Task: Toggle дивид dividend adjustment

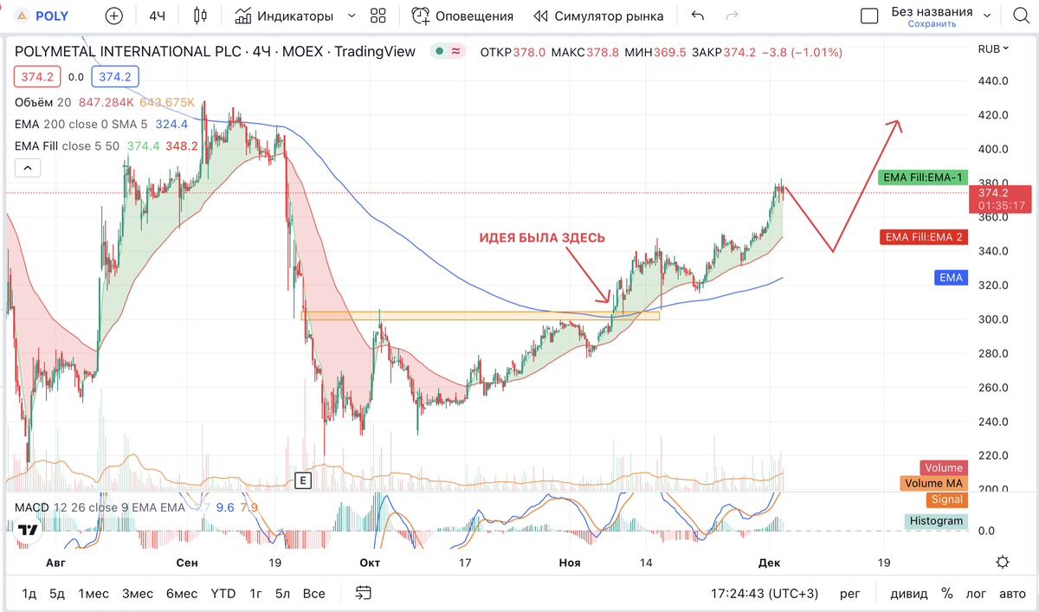Action: click(909, 594)
